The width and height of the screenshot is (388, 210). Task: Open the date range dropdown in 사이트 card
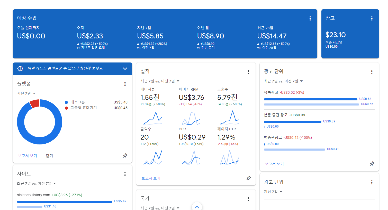coord(37,183)
